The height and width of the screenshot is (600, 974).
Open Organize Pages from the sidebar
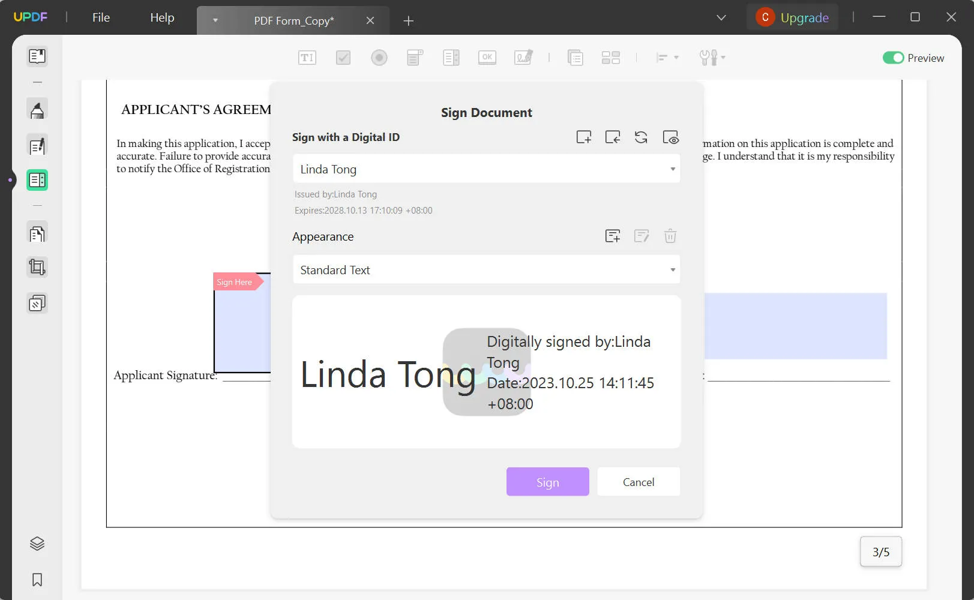click(37, 232)
